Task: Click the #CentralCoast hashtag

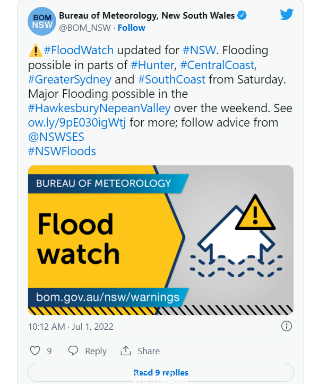Action: point(217,65)
